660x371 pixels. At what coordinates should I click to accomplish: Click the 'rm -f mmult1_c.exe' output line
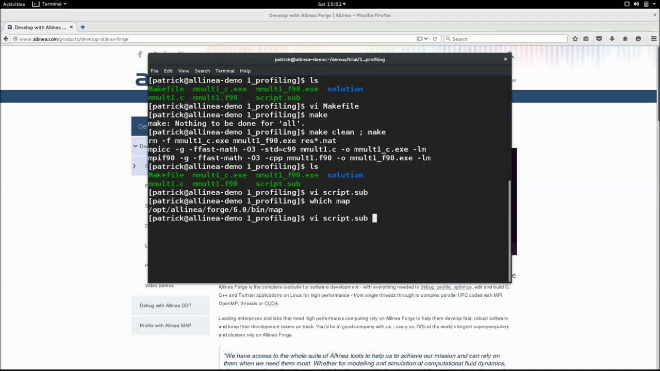pyautogui.click(x=242, y=141)
